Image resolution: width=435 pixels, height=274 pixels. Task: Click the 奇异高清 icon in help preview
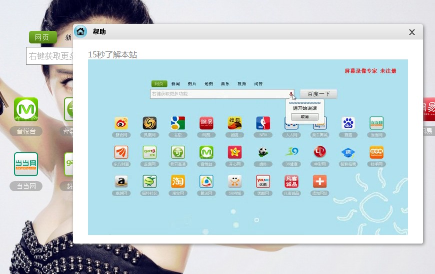click(178, 152)
